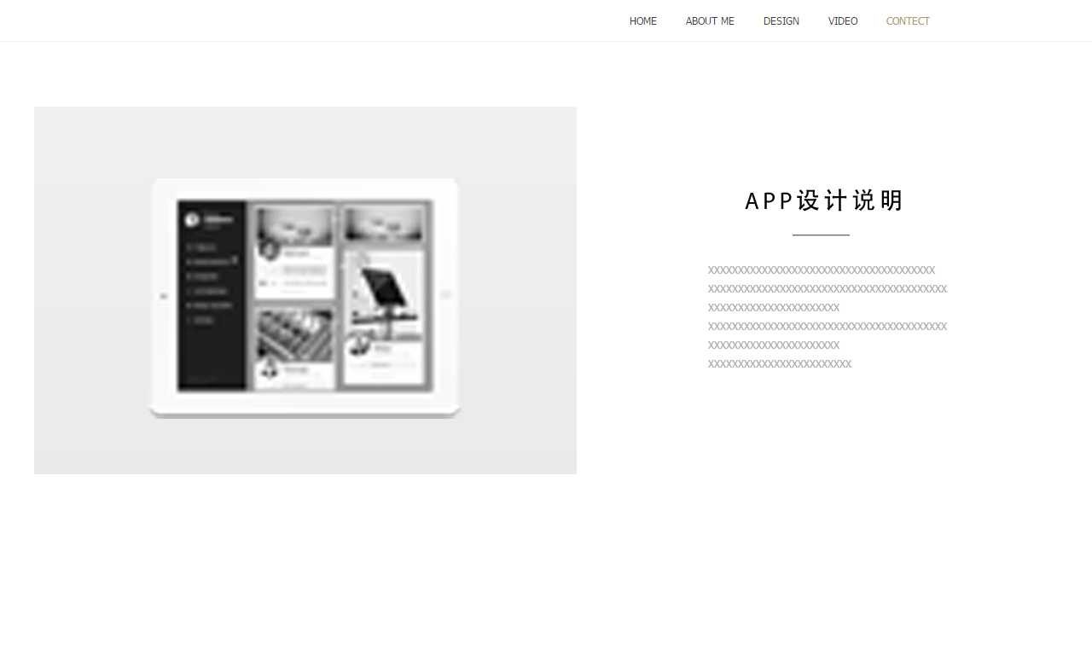Click the profile avatar in the tablet's dark sidebar
The width and height of the screenshot is (1092, 667).
(x=193, y=219)
